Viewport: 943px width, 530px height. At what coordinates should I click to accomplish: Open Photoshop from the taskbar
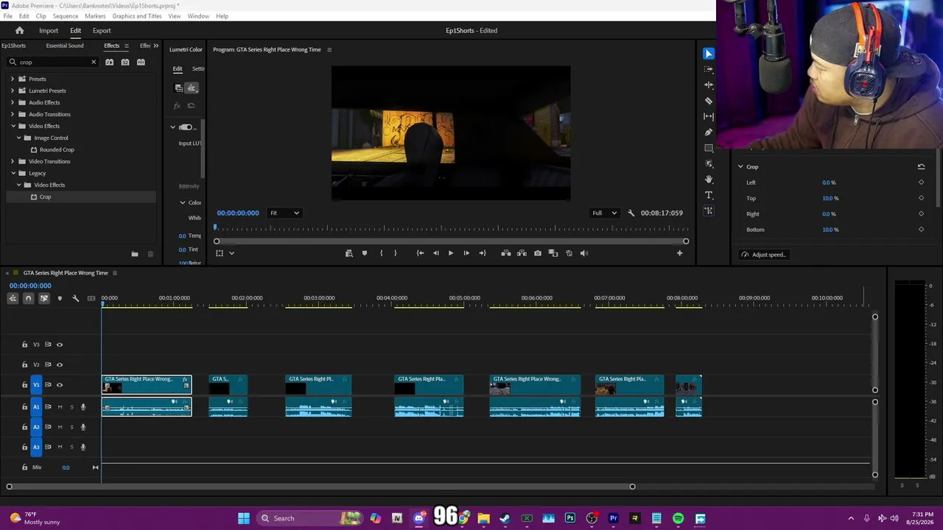click(570, 518)
